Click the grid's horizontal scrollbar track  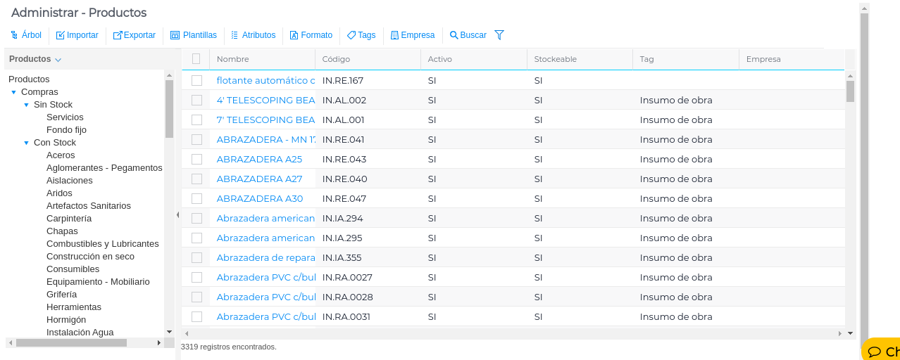coord(493,333)
